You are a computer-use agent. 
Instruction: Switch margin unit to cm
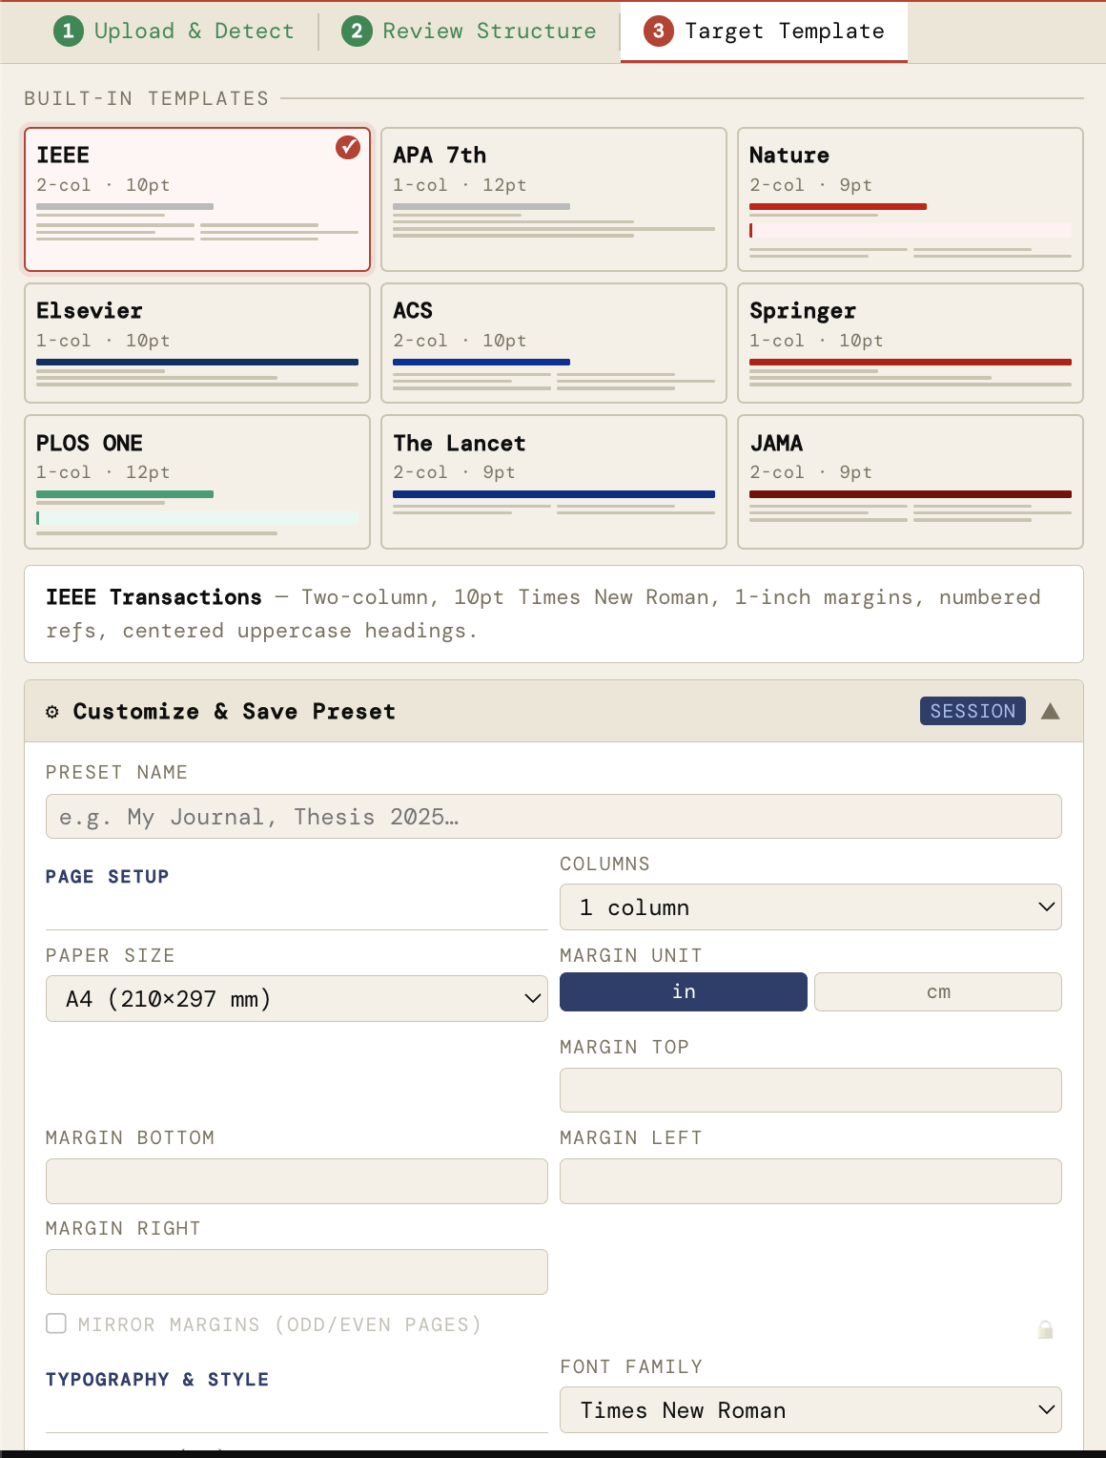(x=937, y=992)
